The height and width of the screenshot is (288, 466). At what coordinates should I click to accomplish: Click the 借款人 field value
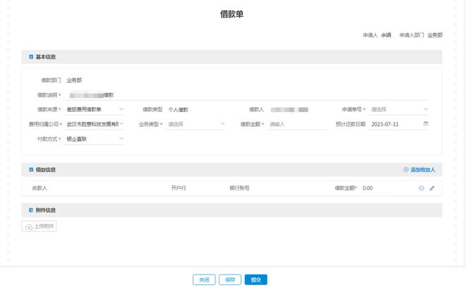289,110
